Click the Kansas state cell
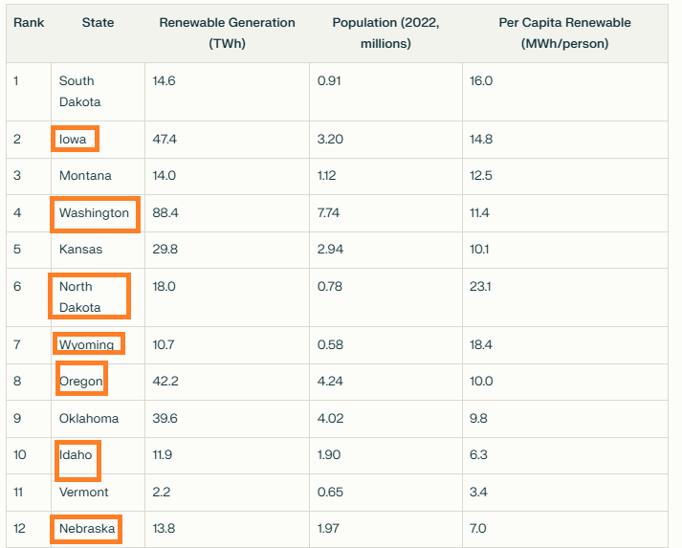This screenshot has width=682, height=548. click(80, 250)
